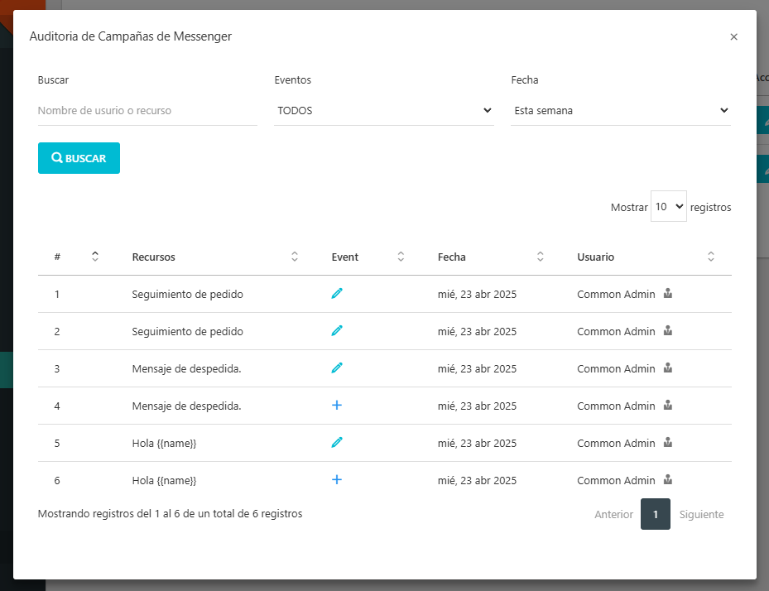Open the Mostrar registros count dropdown
The height and width of the screenshot is (591, 769).
pyautogui.click(x=669, y=206)
